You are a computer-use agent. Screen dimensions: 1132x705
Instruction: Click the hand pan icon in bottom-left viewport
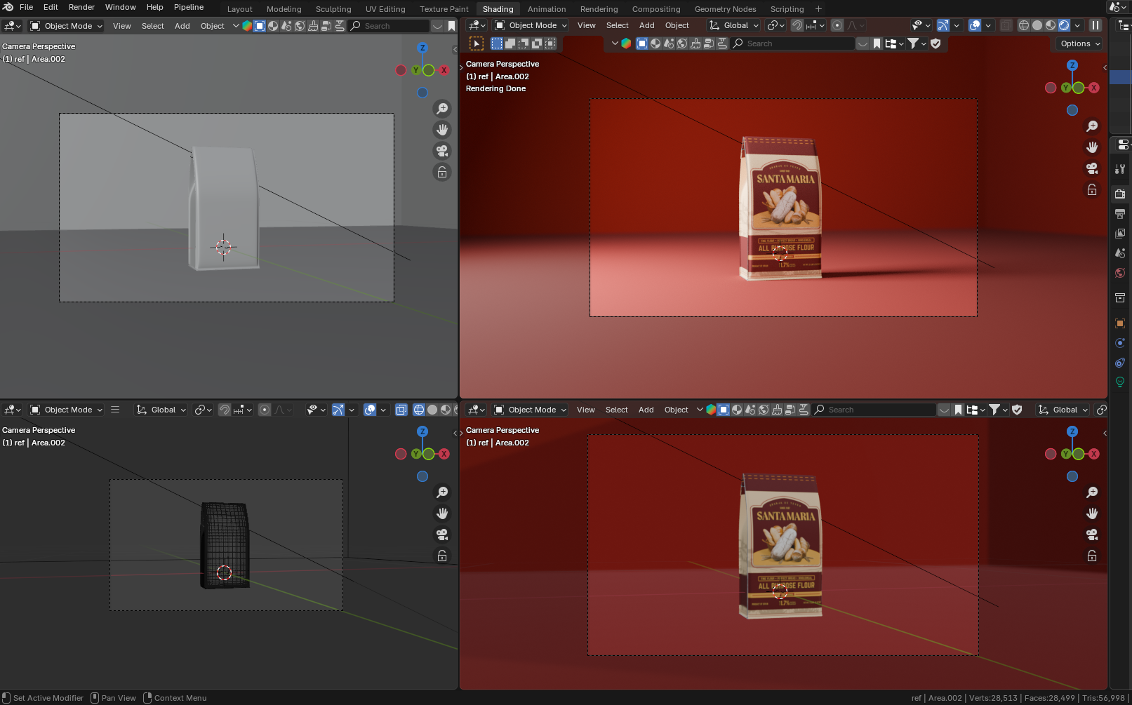(442, 513)
